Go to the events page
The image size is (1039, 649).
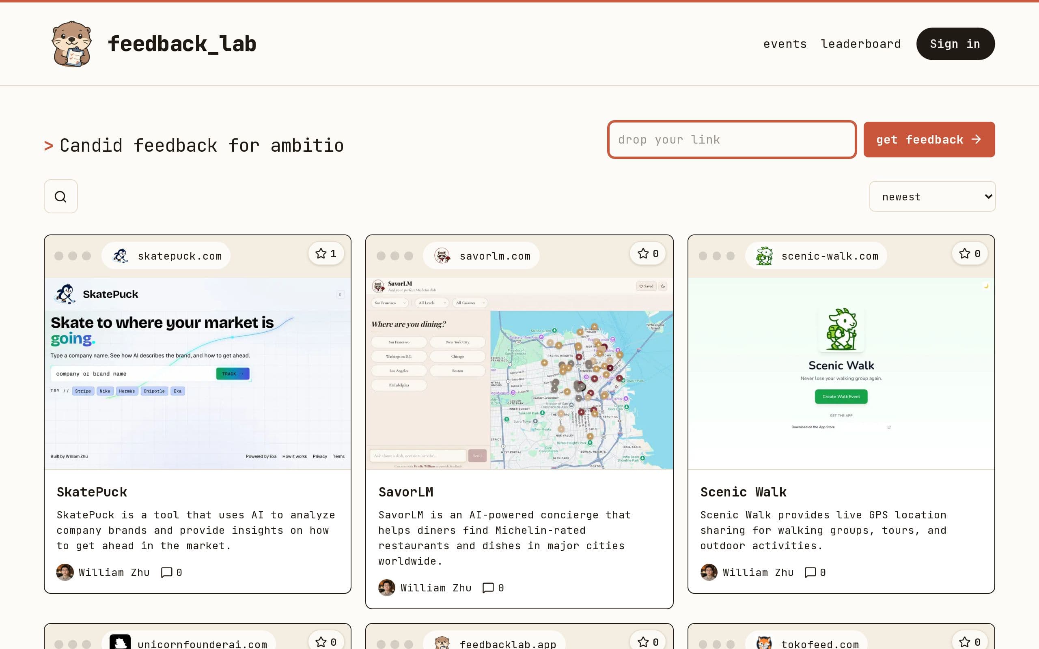(x=785, y=44)
